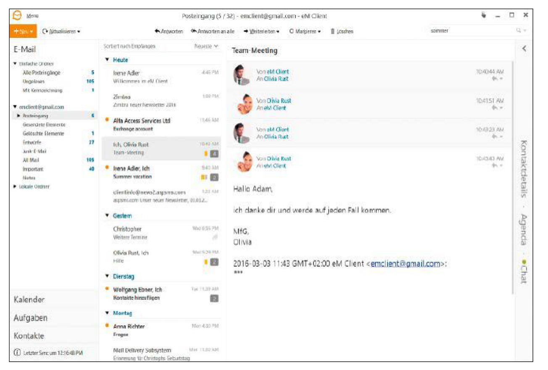Click the info icon beside Letzter Sync
548x370 pixels.
click(17, 353)
